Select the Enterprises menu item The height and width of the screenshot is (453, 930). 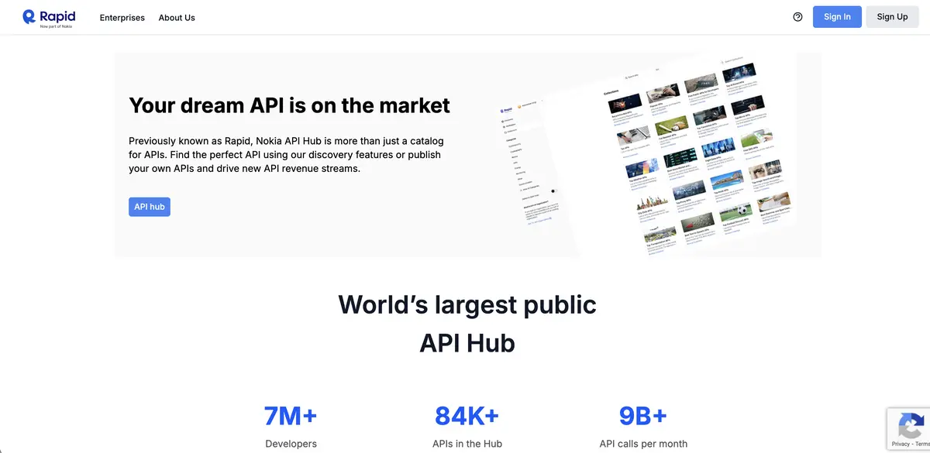(x=122, y=17)
